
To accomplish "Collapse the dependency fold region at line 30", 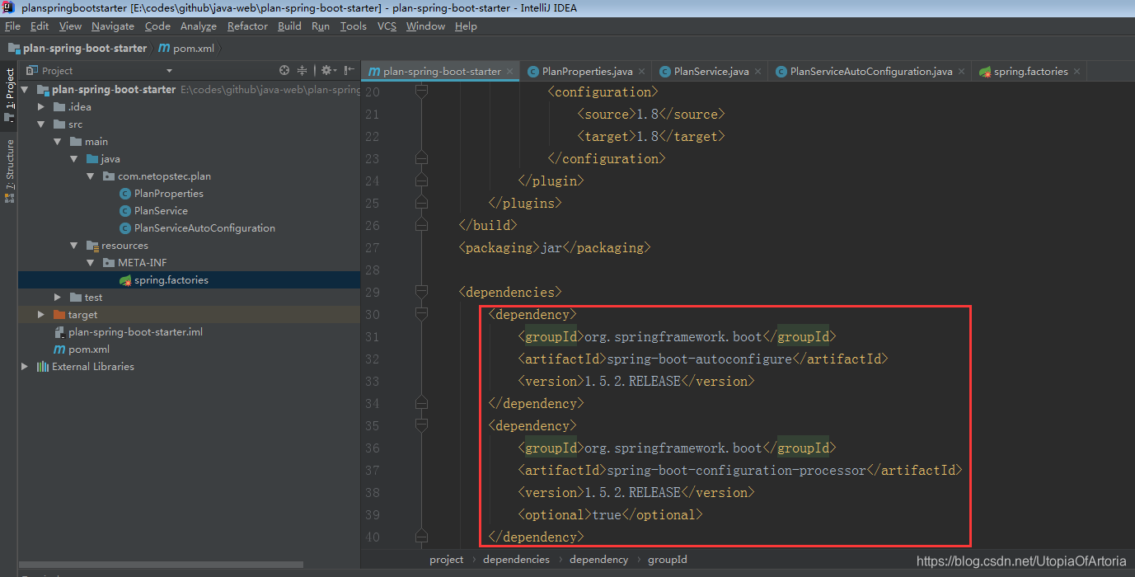I will tap(422, 314).
